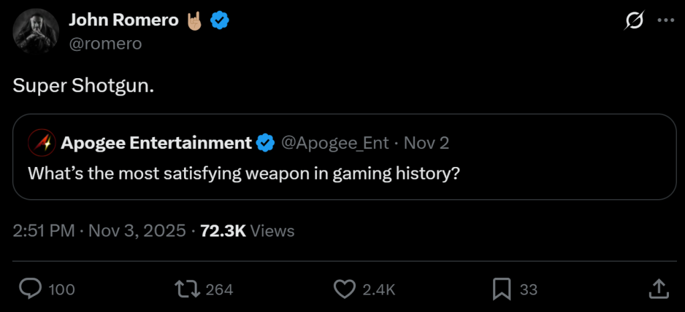This screenshot has height=312, width=685.
Task: Click the 2:51 PM Nov 3, 2025 timestamp
Action: [99, 231]
